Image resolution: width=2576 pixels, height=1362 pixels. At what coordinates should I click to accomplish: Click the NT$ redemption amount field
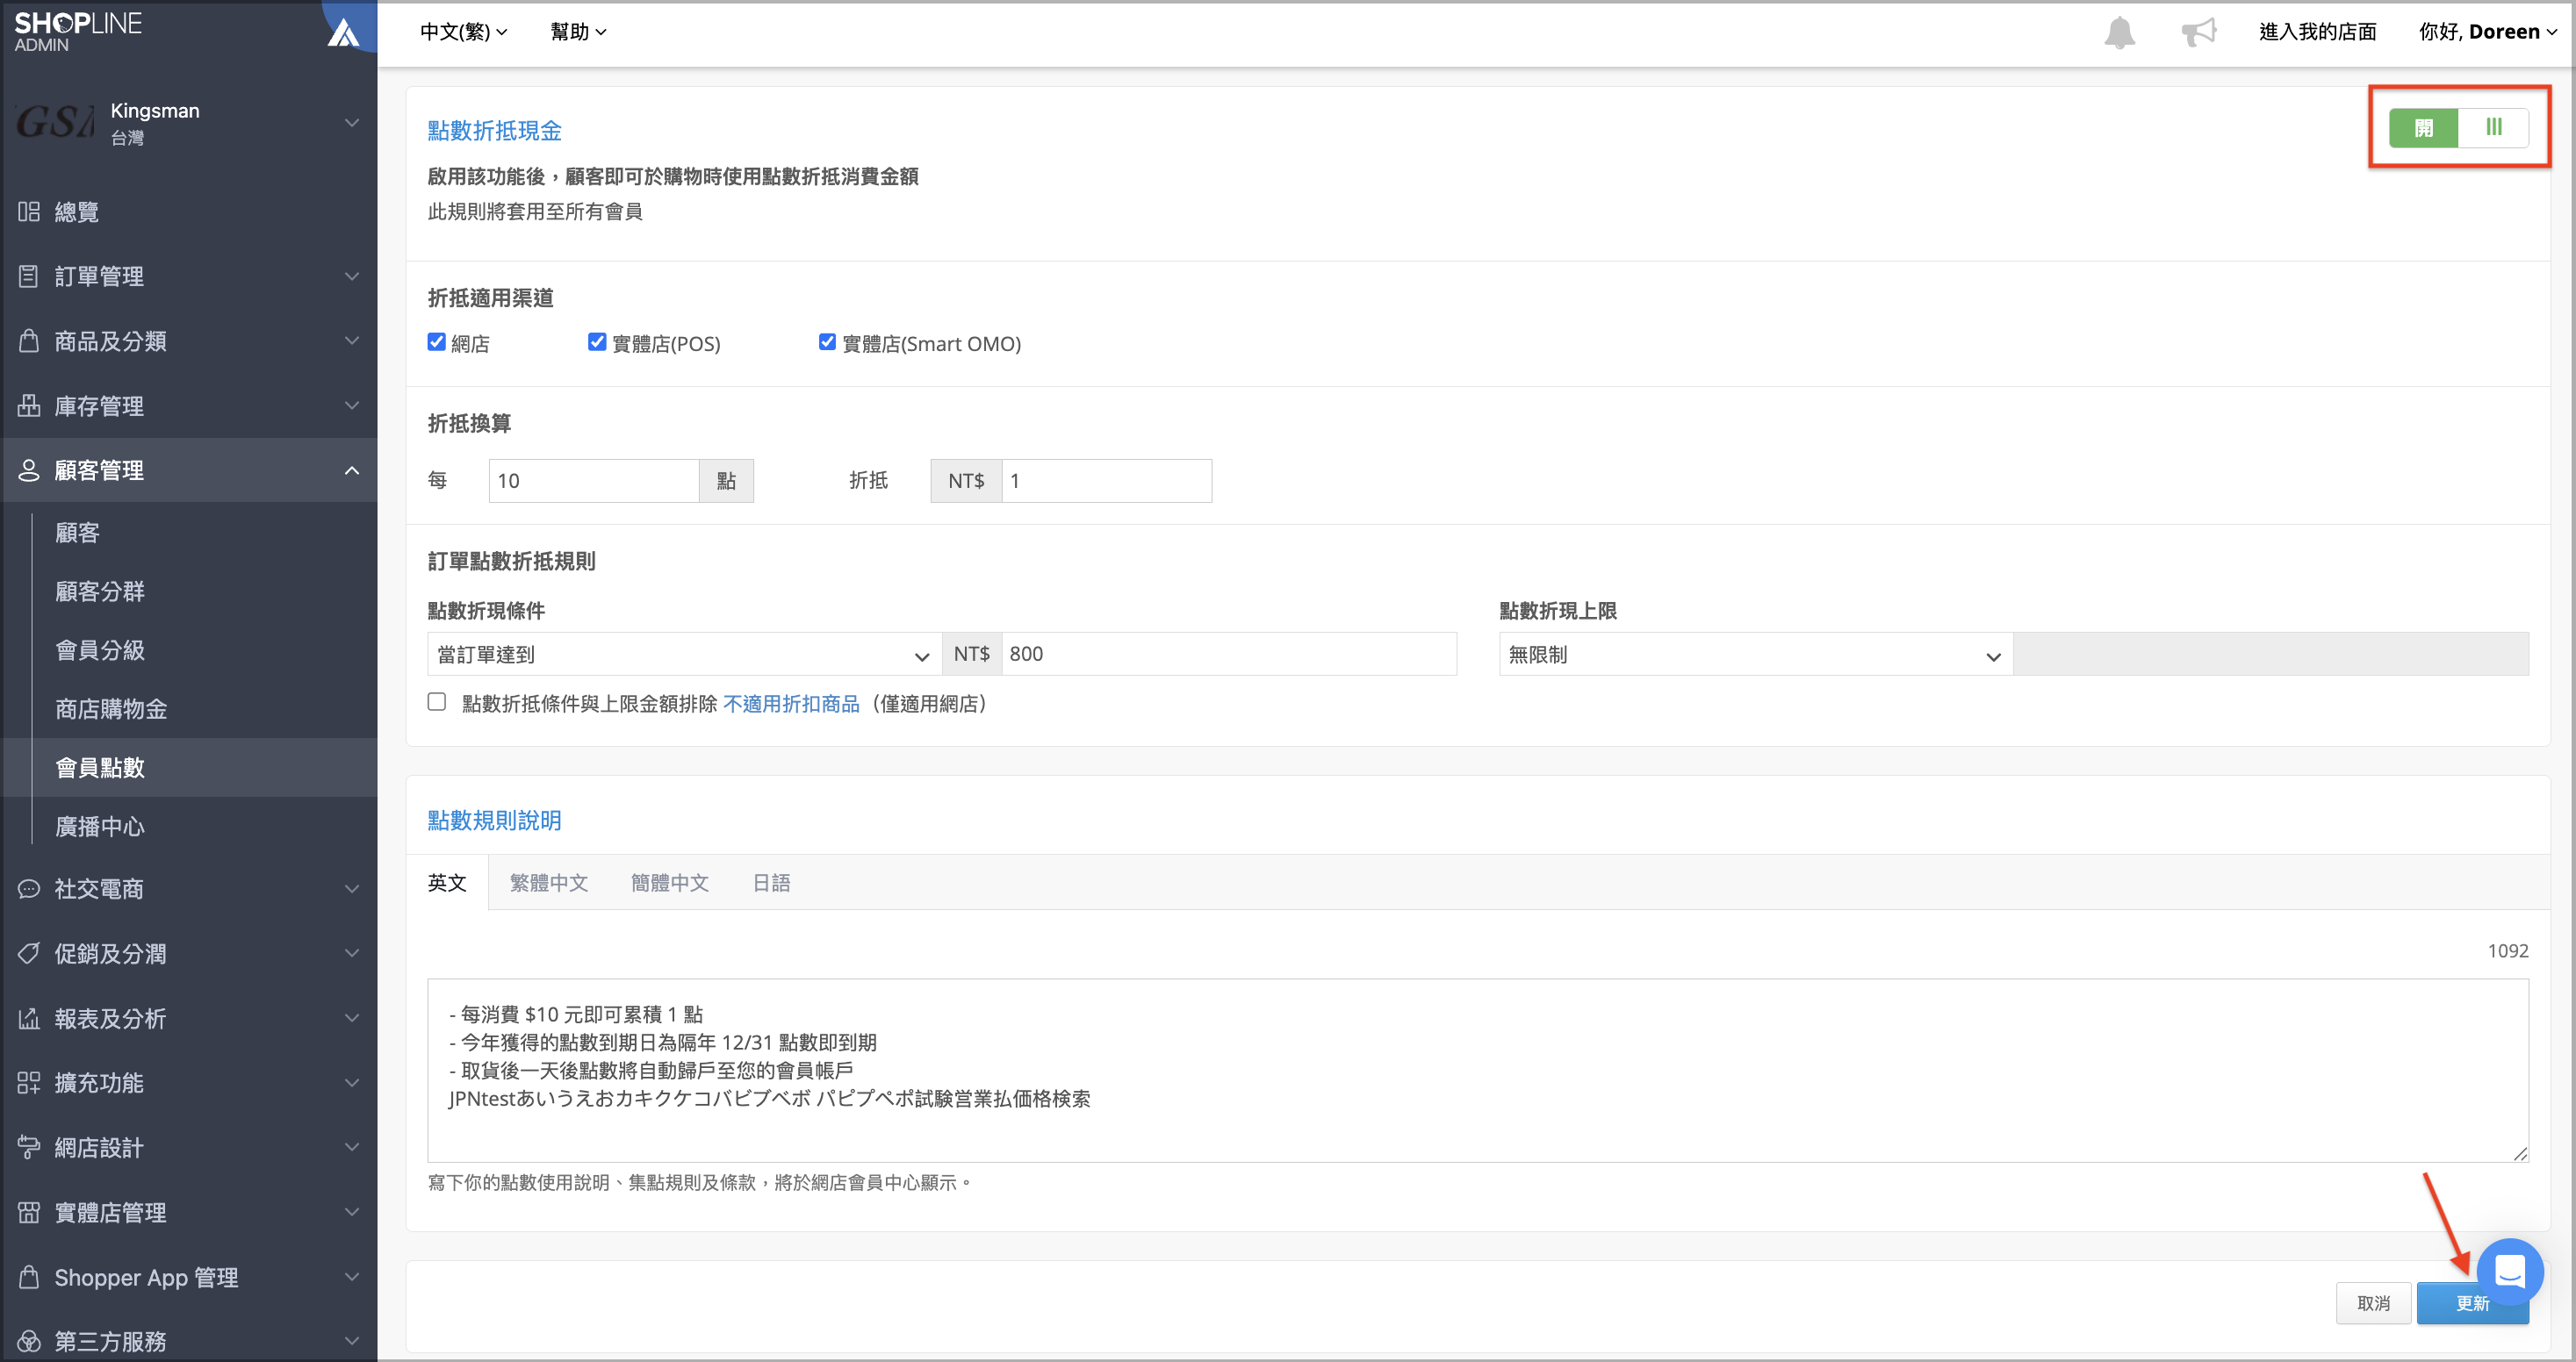point(1106,481)
